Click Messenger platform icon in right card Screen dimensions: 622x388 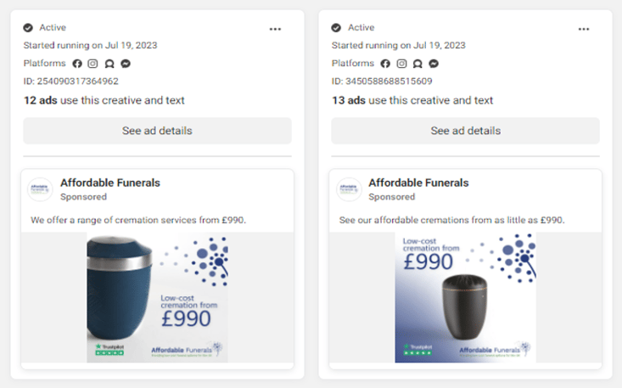point(434,64)
